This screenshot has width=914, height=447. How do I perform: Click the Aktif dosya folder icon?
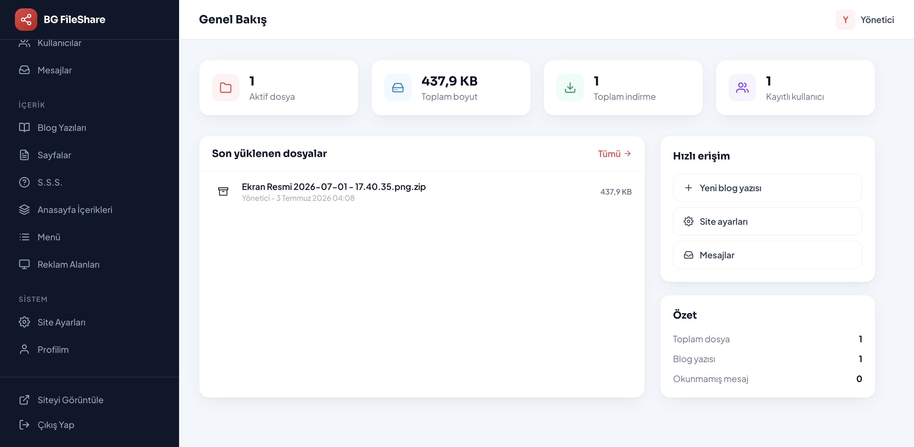tap(226, 88)
